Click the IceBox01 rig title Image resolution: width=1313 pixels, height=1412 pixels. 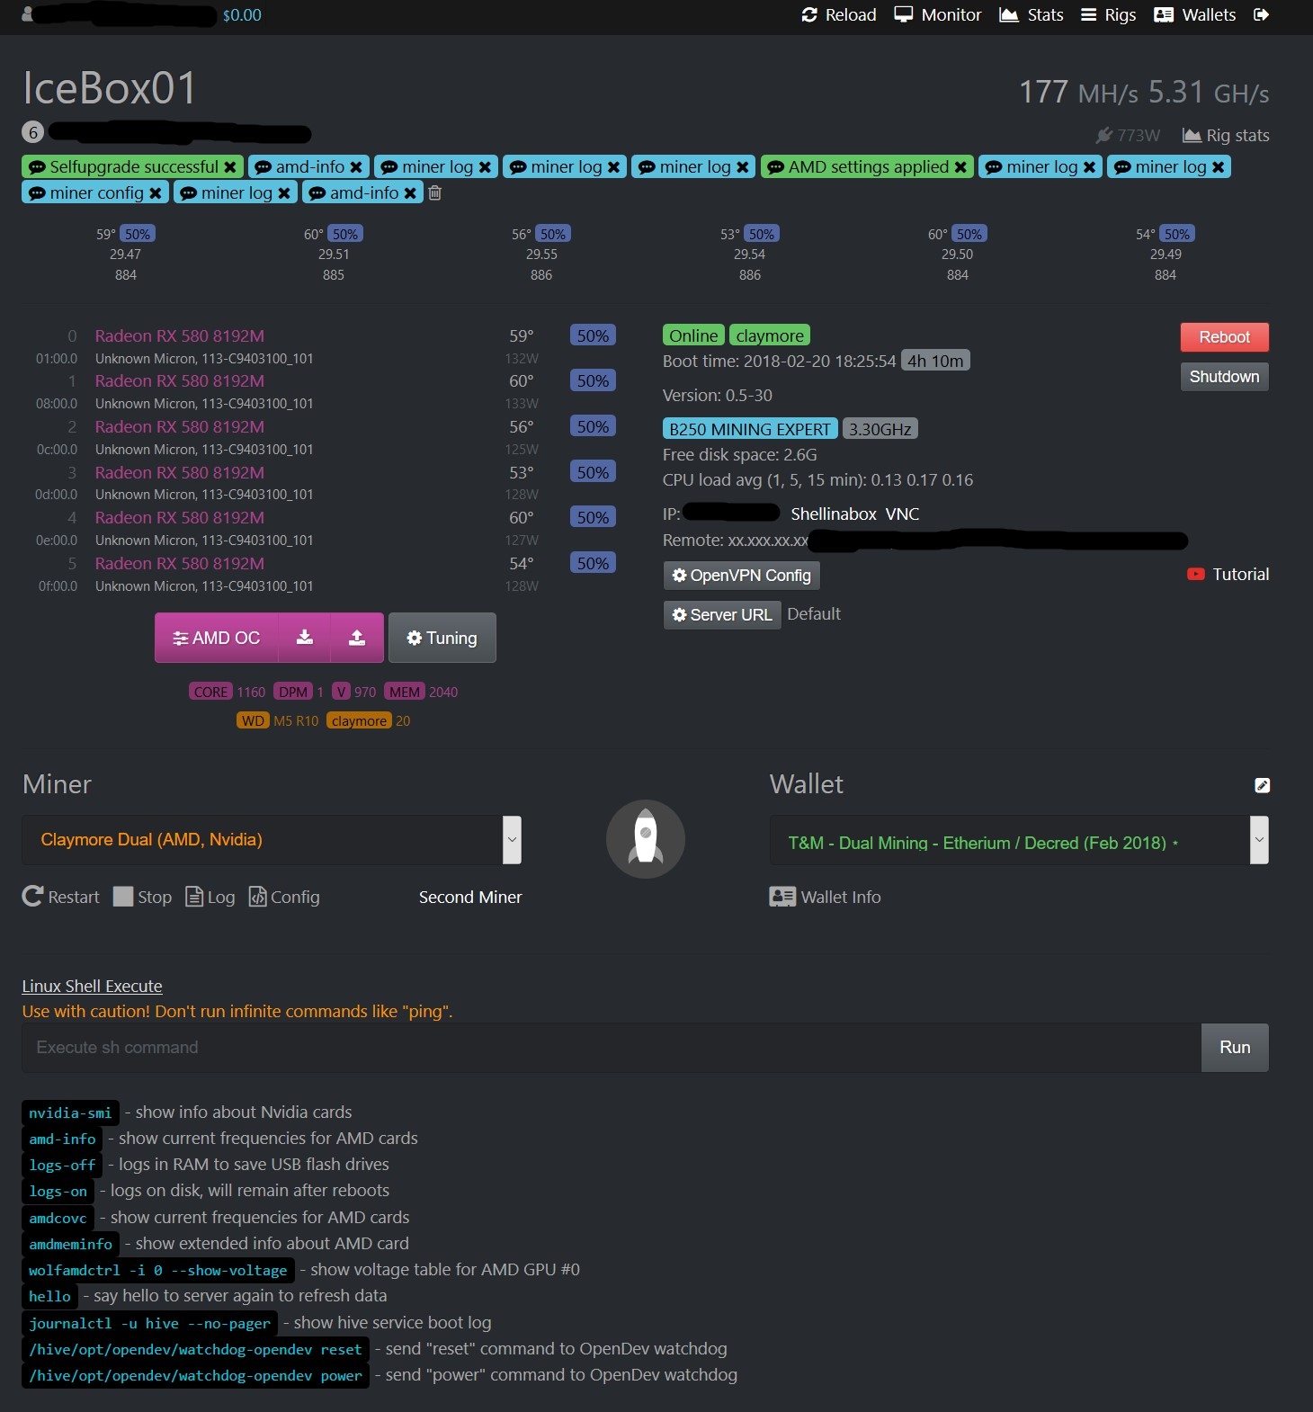(x=109, y=88)
